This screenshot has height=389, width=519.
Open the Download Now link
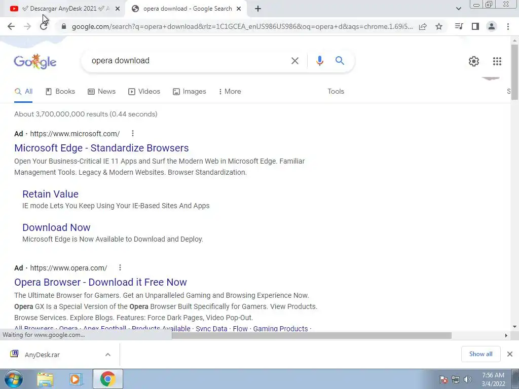[56, 227]
